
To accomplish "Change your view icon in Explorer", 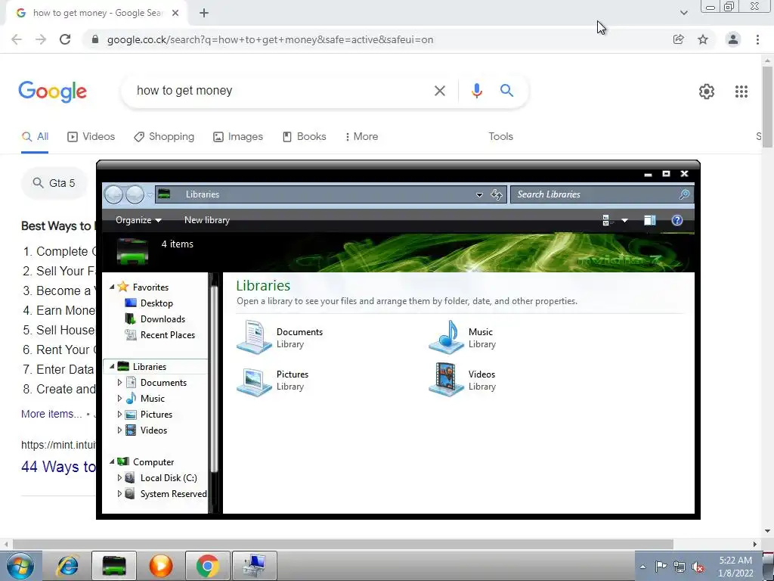I will [x=608, y=220].
